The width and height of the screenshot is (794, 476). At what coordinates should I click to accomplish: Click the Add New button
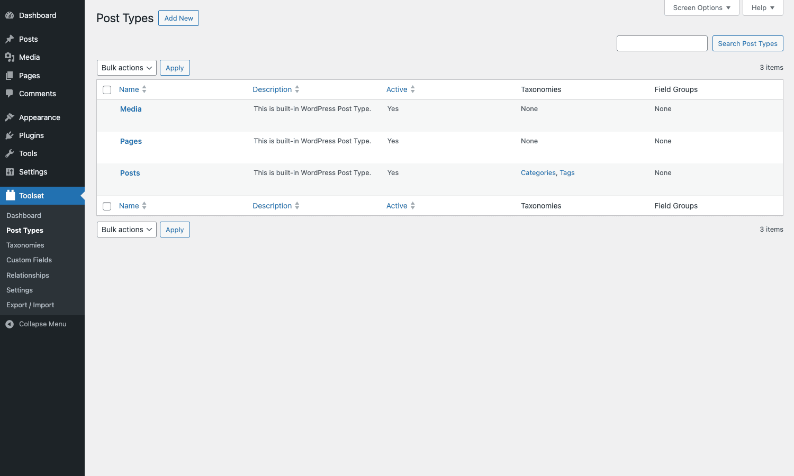[x=178, y=18]
